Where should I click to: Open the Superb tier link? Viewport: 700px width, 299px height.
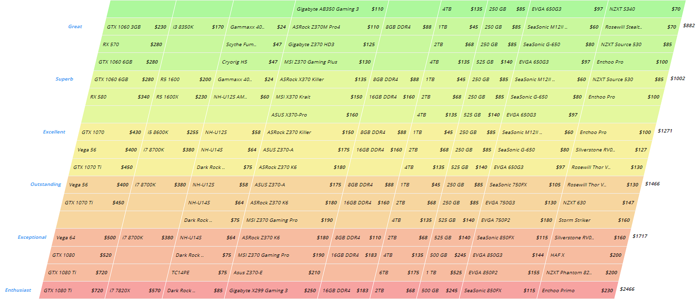point(65,79)
